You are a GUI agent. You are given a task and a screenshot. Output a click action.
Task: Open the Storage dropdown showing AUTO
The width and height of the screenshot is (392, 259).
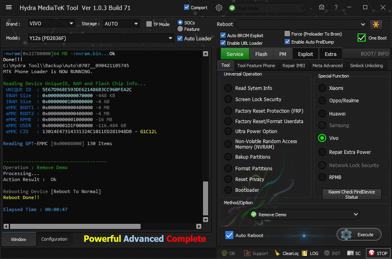point(121,24)
